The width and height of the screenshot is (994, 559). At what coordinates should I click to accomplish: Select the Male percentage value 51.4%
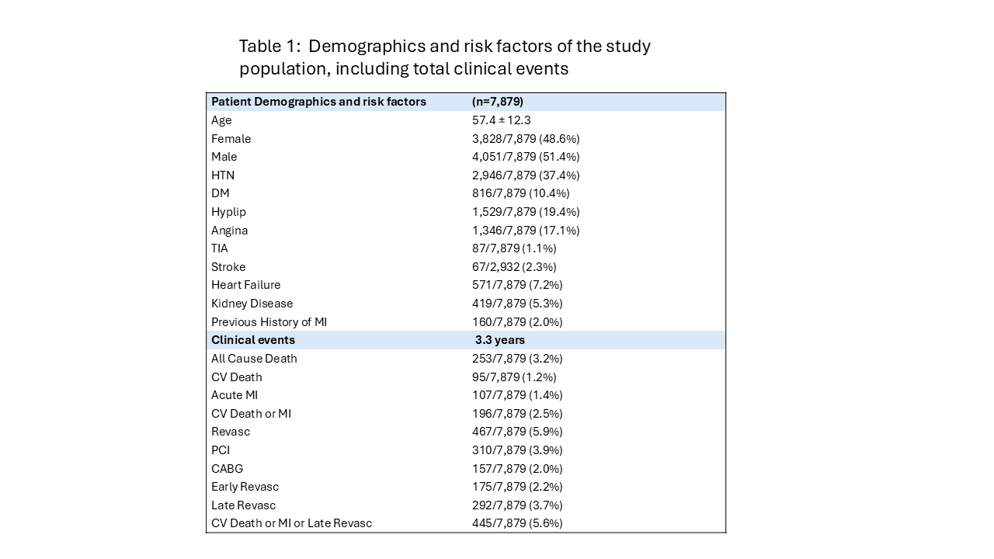click(x=559, y=157)
